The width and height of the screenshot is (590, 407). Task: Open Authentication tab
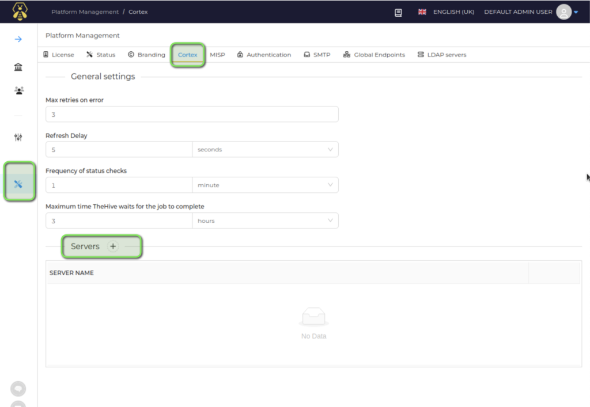pyautogui.click(x=264, y=55)
